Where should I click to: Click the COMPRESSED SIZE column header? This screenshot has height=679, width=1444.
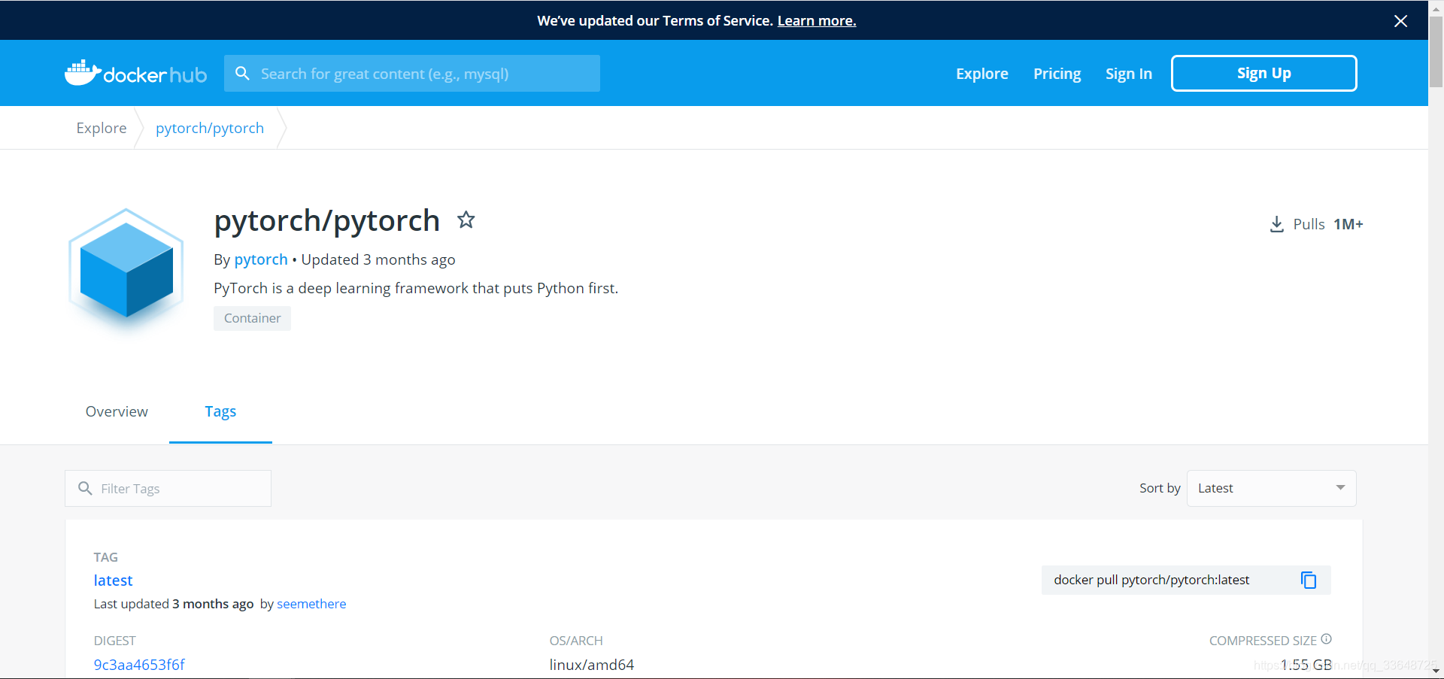click(1263, 641)
